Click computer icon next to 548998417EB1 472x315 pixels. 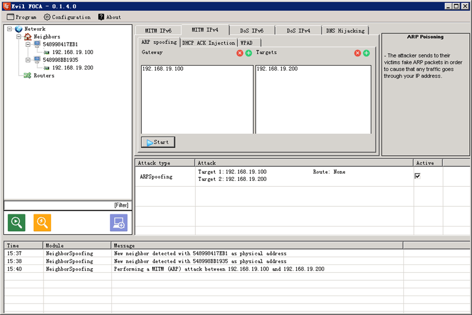tap(37, 44)
